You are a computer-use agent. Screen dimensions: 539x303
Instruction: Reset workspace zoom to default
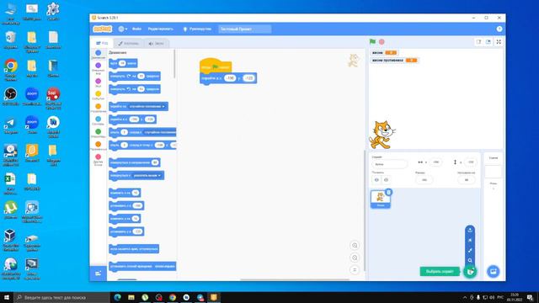(x=355, y=270)
